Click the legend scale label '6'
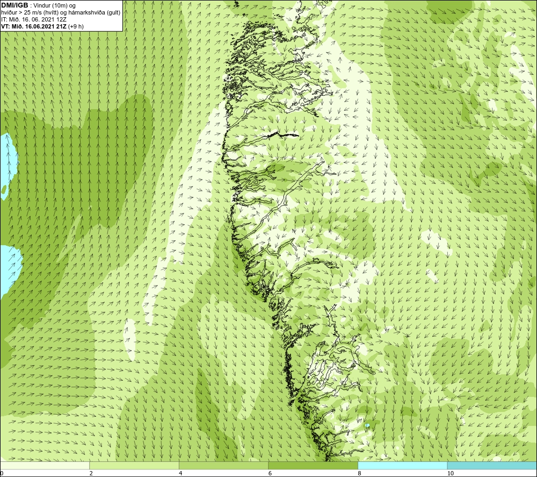Screen dimensions: 537x477 pyautogui.click(x=270, y=474)
